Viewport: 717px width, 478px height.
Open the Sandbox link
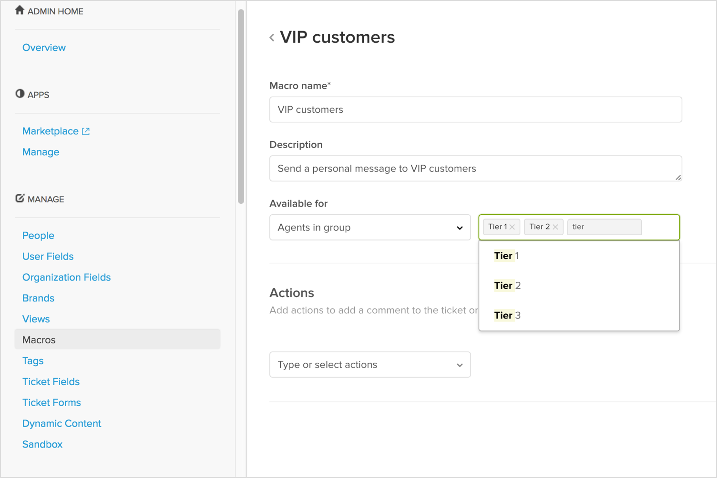(x=42, y=444)
